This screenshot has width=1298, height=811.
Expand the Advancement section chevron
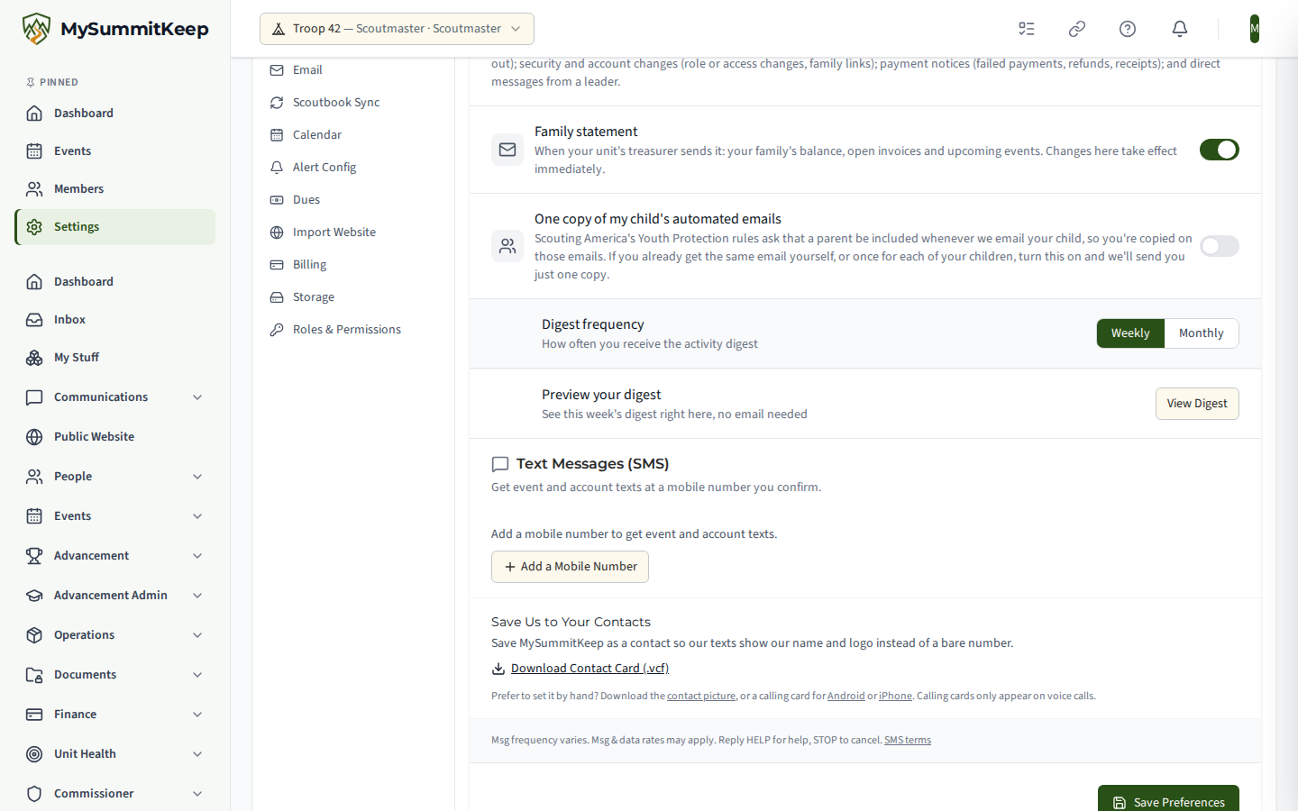coord(197,556)
